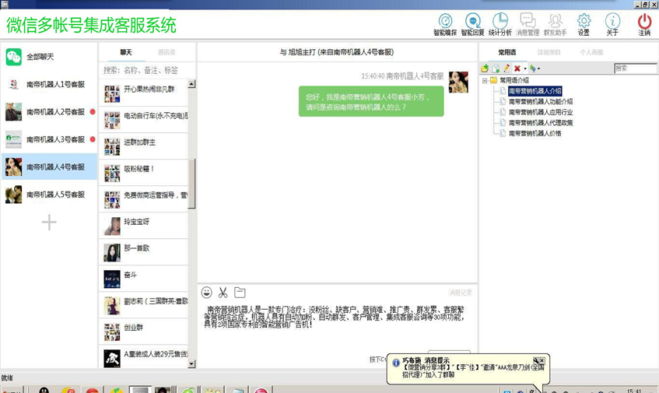The height and width of the screenshot is (393, 659).
Task: Click the blue-green import/export icon
Action: [x=532, y=68]
